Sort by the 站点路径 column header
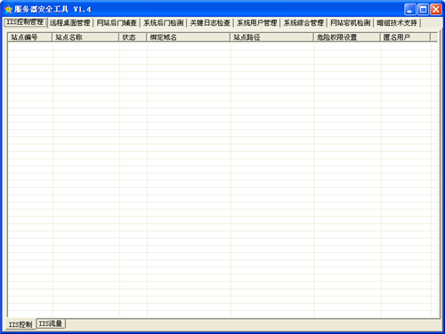 point(272,37)
